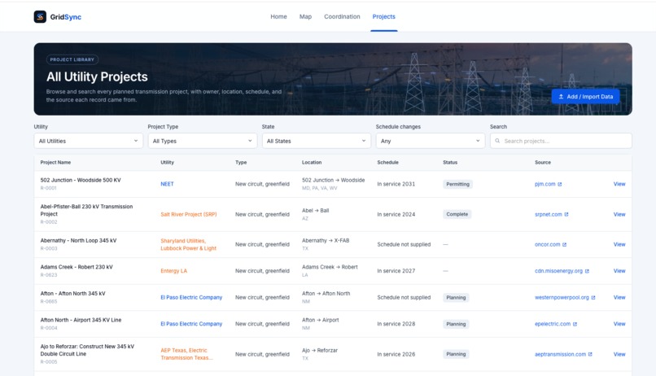The width and height of the screenshot is (656, 376).
Task: Open the Project Type dropdown
Action: click(203, 141)
